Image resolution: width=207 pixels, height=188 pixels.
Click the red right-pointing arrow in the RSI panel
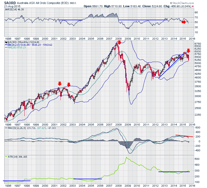tap(184, 22)
